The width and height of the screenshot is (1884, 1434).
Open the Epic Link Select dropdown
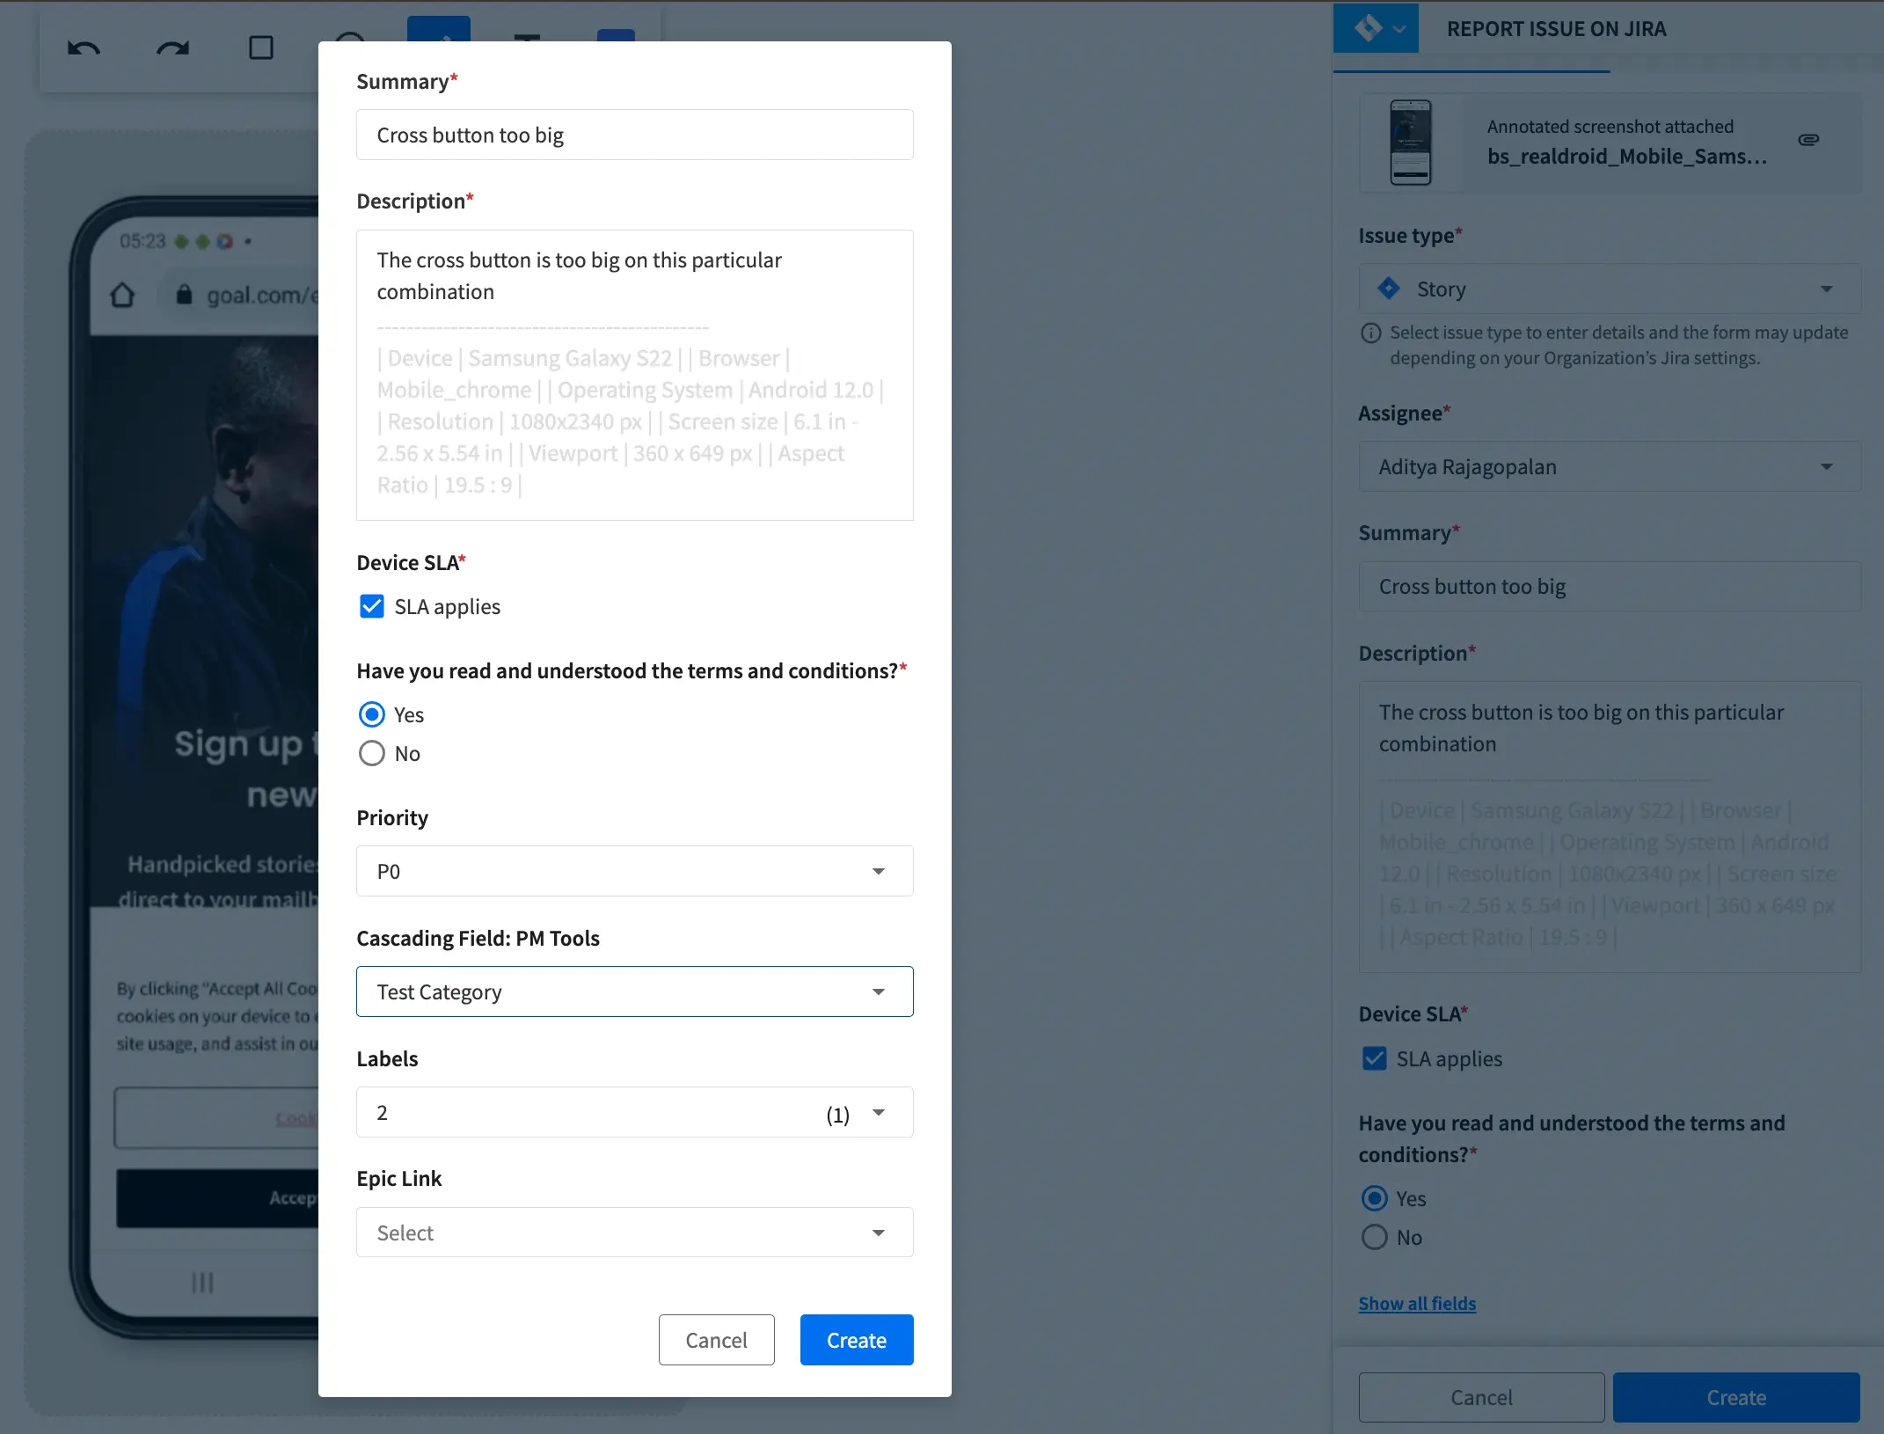[634, 1233]
